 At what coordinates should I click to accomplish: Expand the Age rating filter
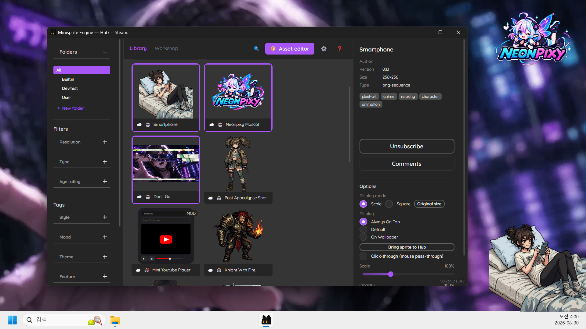pos(105,182)
